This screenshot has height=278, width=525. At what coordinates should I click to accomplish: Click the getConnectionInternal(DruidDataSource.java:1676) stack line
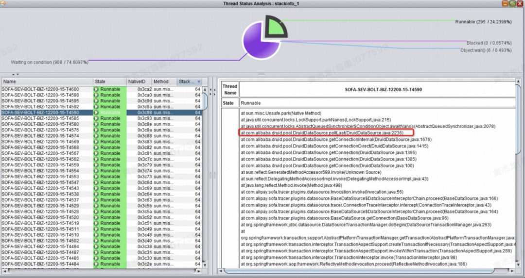tap(336, 139)
